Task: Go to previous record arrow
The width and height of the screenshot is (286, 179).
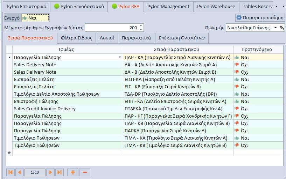Action: pos(20,172)
